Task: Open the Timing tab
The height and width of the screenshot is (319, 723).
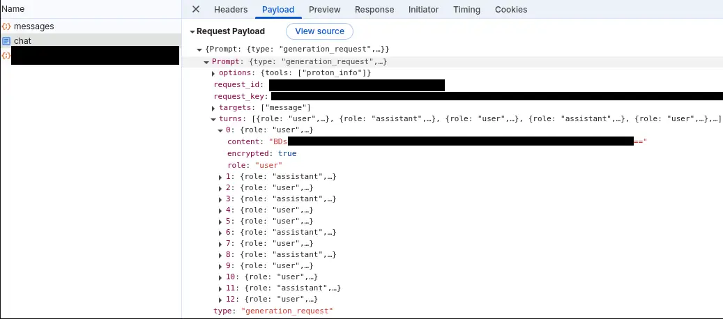Action: pos(466,10)
